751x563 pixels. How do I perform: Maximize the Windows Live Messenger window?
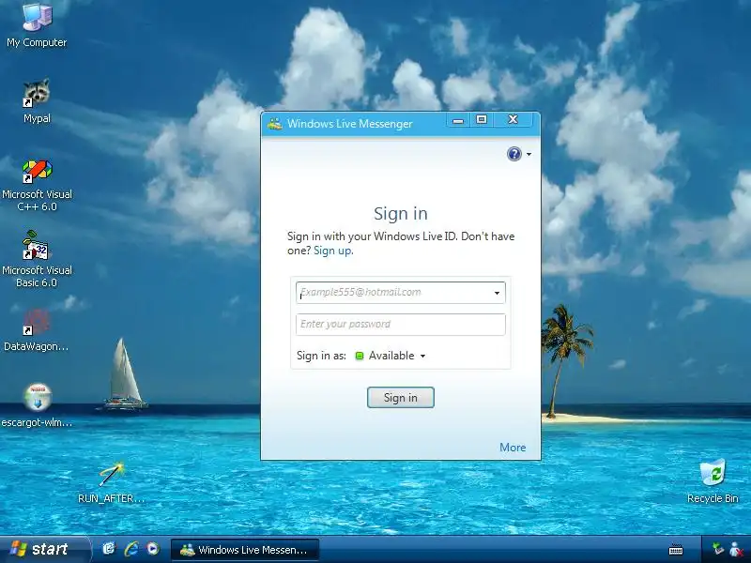[482, 120]
